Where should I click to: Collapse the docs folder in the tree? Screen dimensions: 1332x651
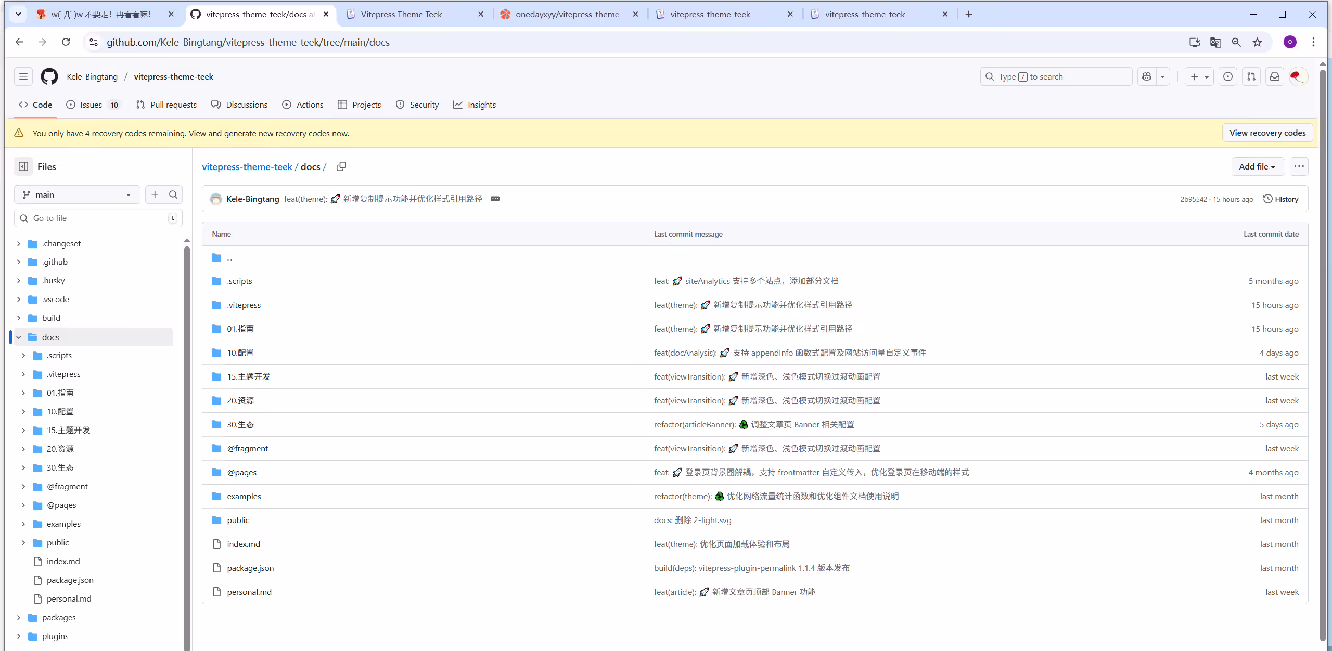pos(19,337)
